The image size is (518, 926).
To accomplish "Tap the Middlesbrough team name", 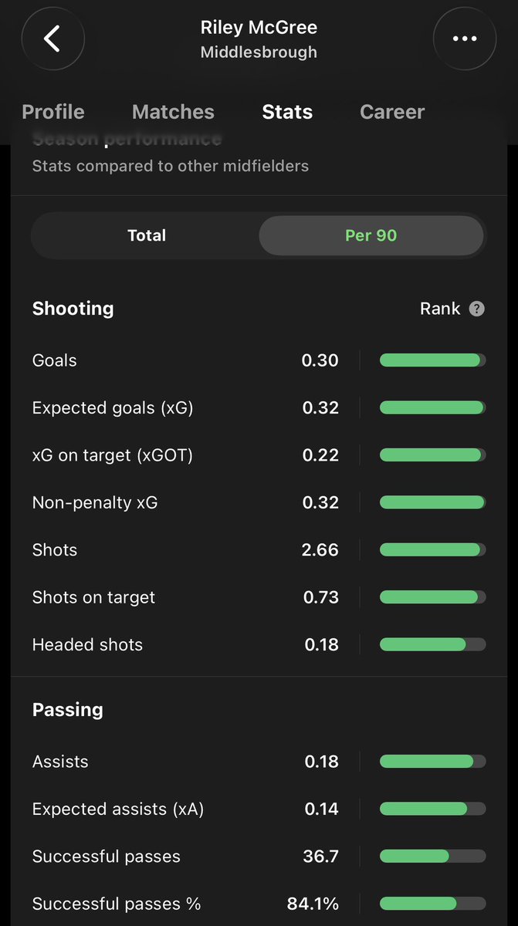I will pos(259,52).
